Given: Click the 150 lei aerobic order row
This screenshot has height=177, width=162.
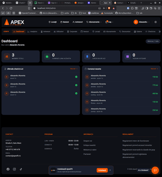Looking at the screenshot, I should tap(121, 77).
